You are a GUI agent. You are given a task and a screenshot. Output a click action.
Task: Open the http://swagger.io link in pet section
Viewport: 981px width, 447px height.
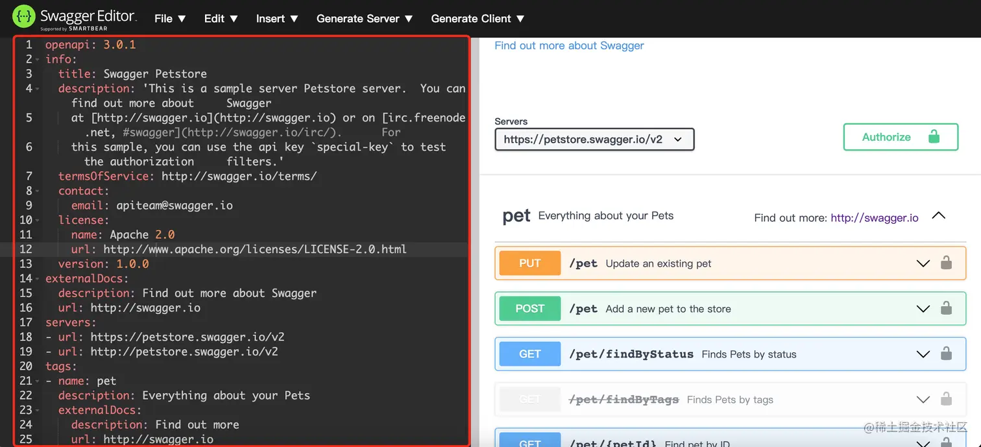click(875, 218)
